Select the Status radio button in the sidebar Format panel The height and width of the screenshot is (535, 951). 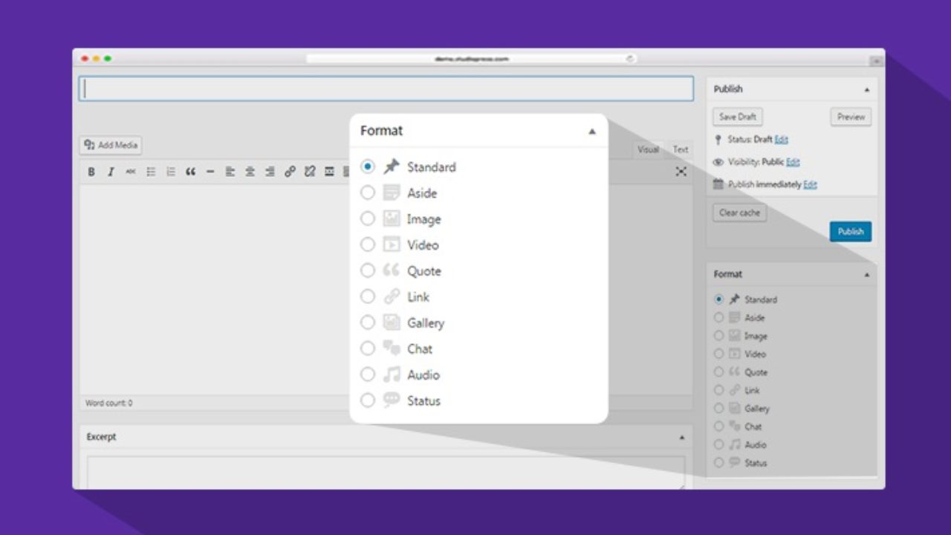718,462
